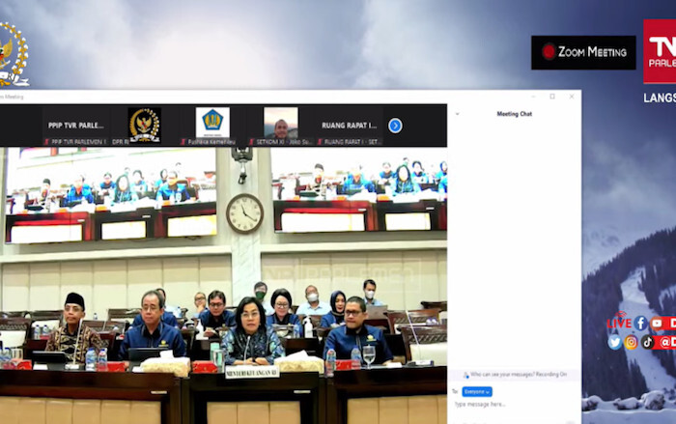Select the DPR RI garuda logo tile
The width and height of the screenshot is (676, 424).
(x=145, y=126)
